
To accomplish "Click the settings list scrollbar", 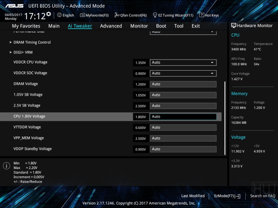I will click(225, 118).
